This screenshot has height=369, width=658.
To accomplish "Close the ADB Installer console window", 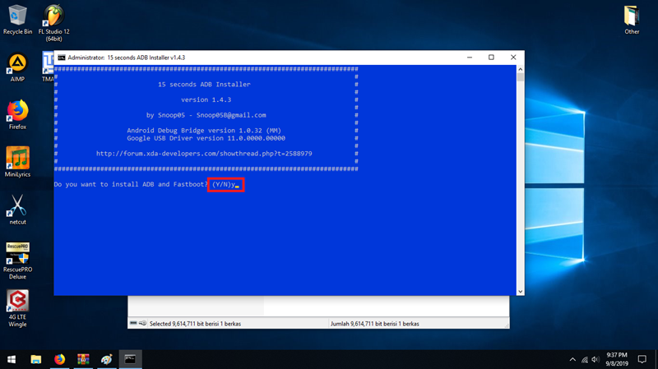I will 513,58.
